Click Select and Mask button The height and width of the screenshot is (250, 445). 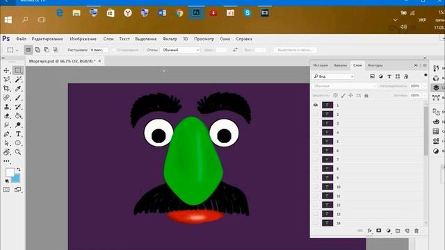(x=295, y=50)
